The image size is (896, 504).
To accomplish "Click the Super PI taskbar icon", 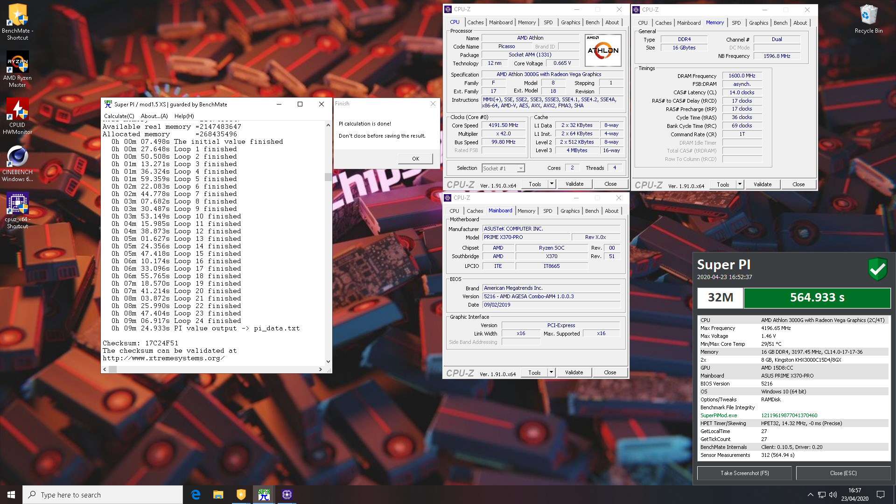I will click(264, 495).
